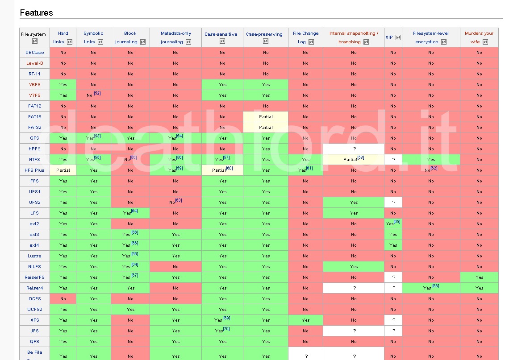Sort by Metadata-only journaling icon
This screenshot has height=360, width=505.
pos(188,42)
